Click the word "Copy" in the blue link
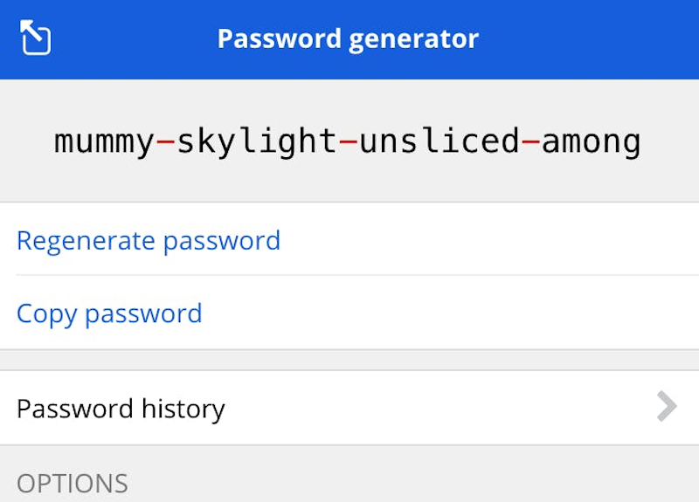Viewport: 699px width, 502px height. click(46, 313)
